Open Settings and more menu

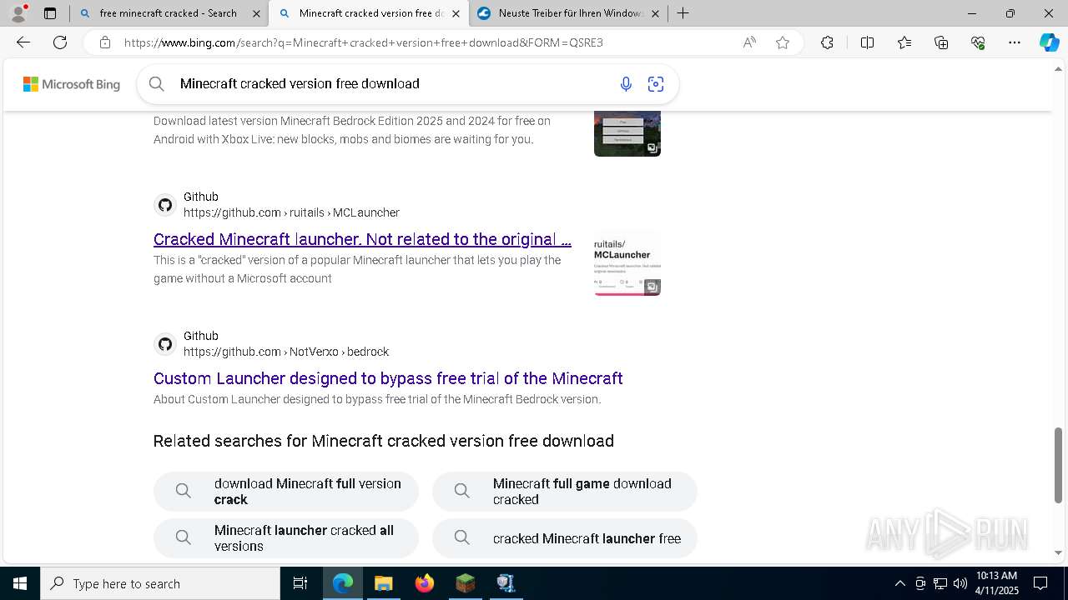[x=1015, y=42]
